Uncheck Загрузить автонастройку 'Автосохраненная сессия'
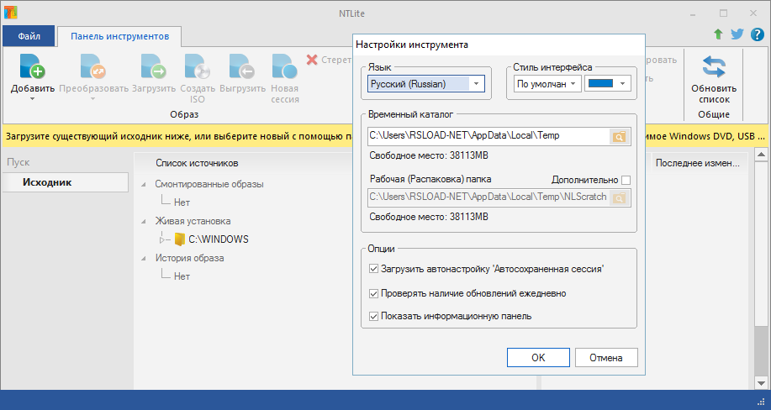 [x=373, y=269]
